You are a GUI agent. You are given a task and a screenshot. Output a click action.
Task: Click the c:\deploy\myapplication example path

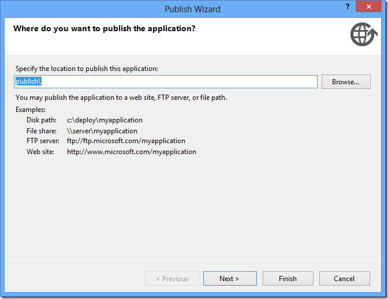click(x=105, y=120)
